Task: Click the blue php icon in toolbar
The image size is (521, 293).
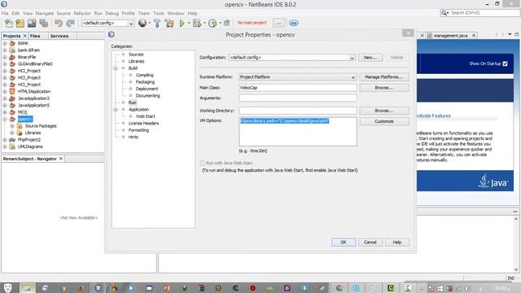Action: (x=293, y=23)
